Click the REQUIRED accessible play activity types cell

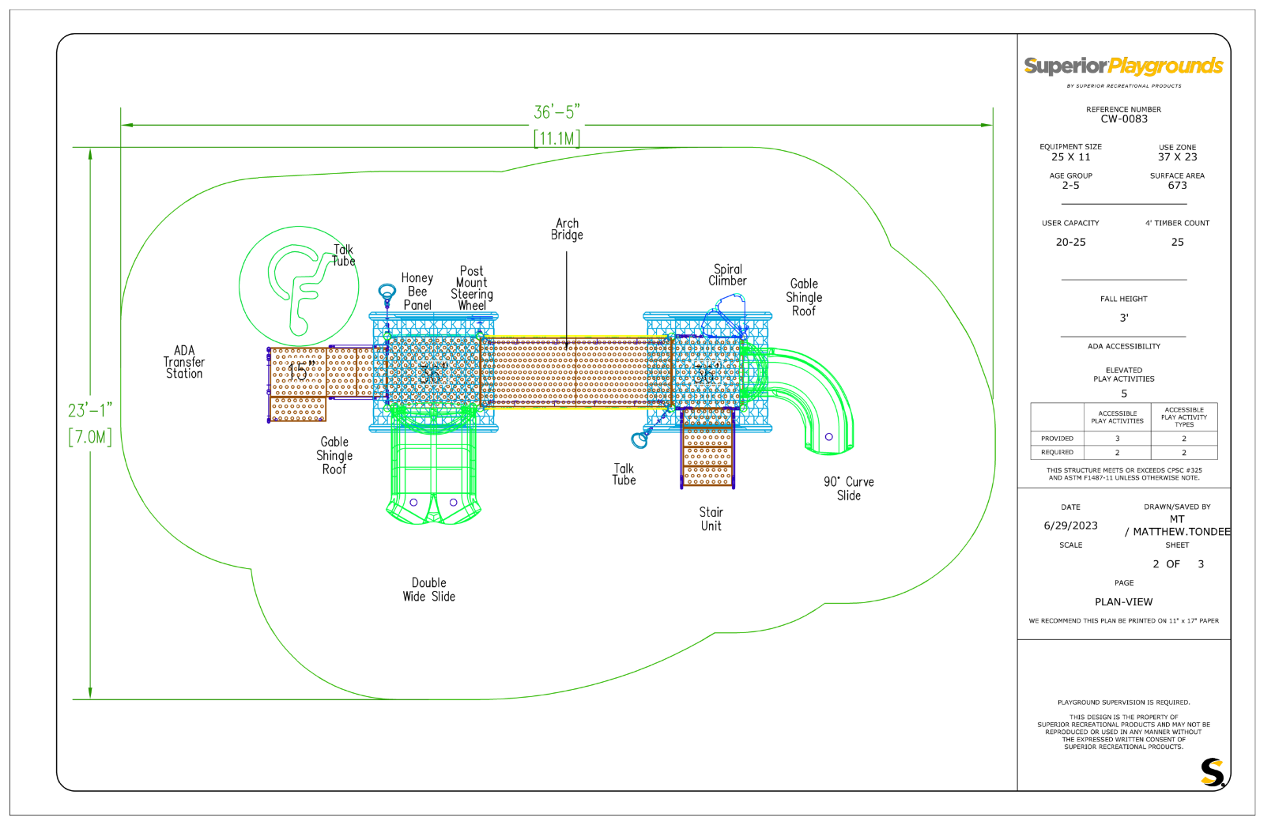tap(1183, 453)
